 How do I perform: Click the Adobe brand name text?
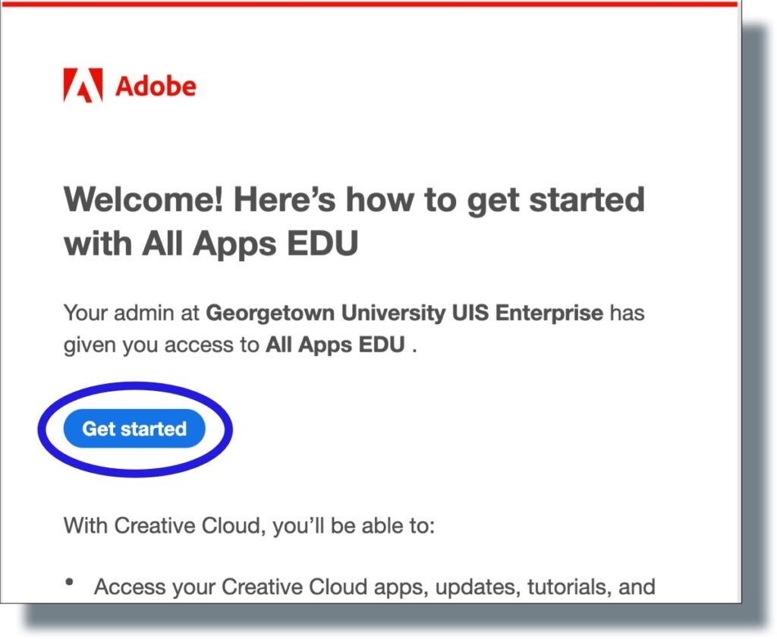coord(156,86)
